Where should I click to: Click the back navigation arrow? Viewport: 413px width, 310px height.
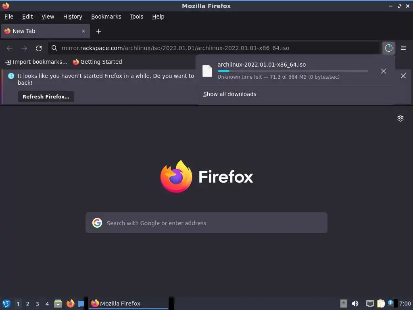pos(10,48)
